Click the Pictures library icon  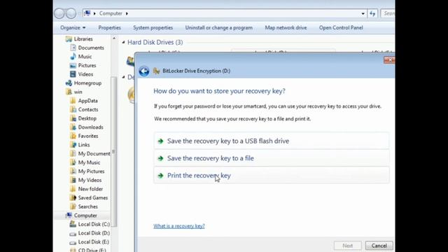[x=73, y=65]
